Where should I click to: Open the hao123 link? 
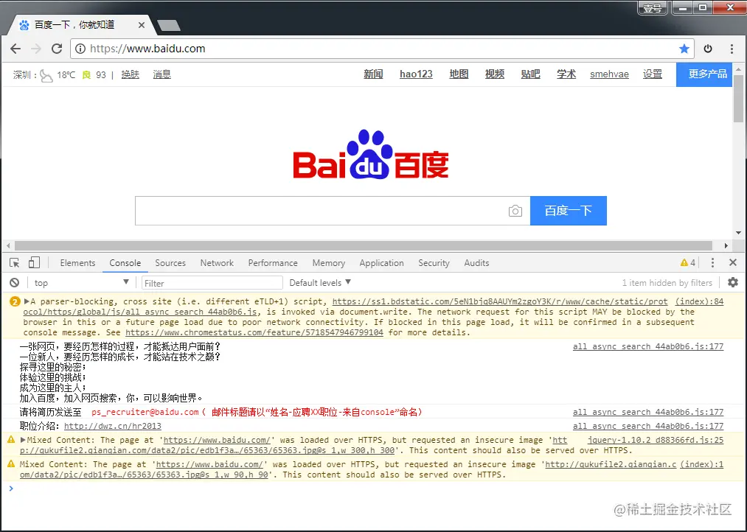pyautogui.click(x=416, y=74)
